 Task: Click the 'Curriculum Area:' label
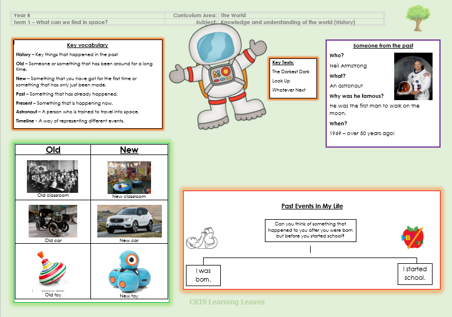tap(195, 15)
